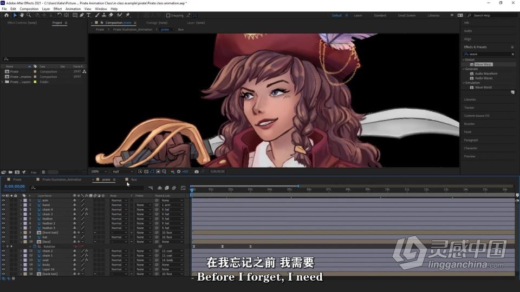Open the Composition menu
The height and width of the screenshot is (292, 520).
pyautogui.click(x=29, y=9)
